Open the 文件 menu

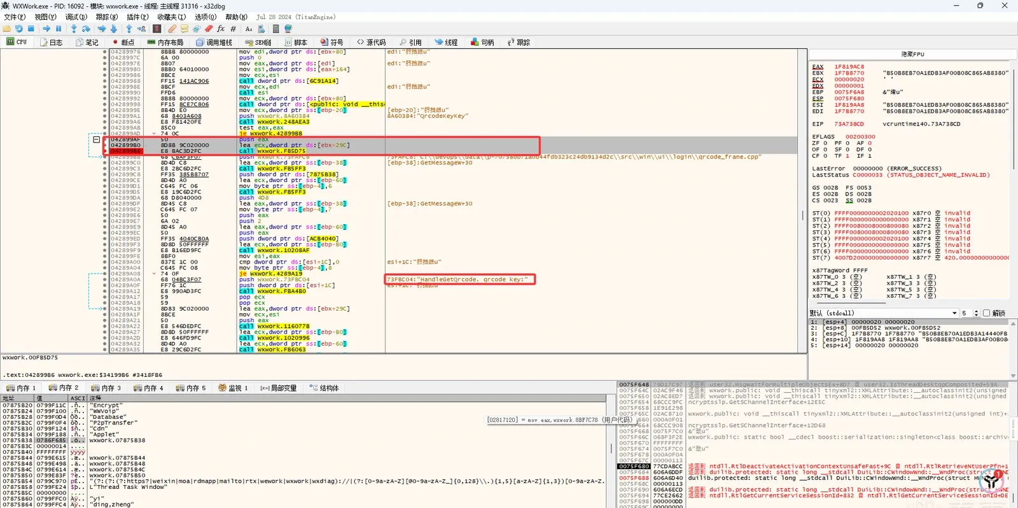pyautogui.click(x=15, y=17)
